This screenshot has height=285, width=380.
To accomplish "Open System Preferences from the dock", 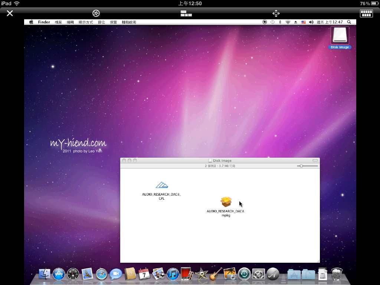I will pyautogui.click(x=258, y=274).
